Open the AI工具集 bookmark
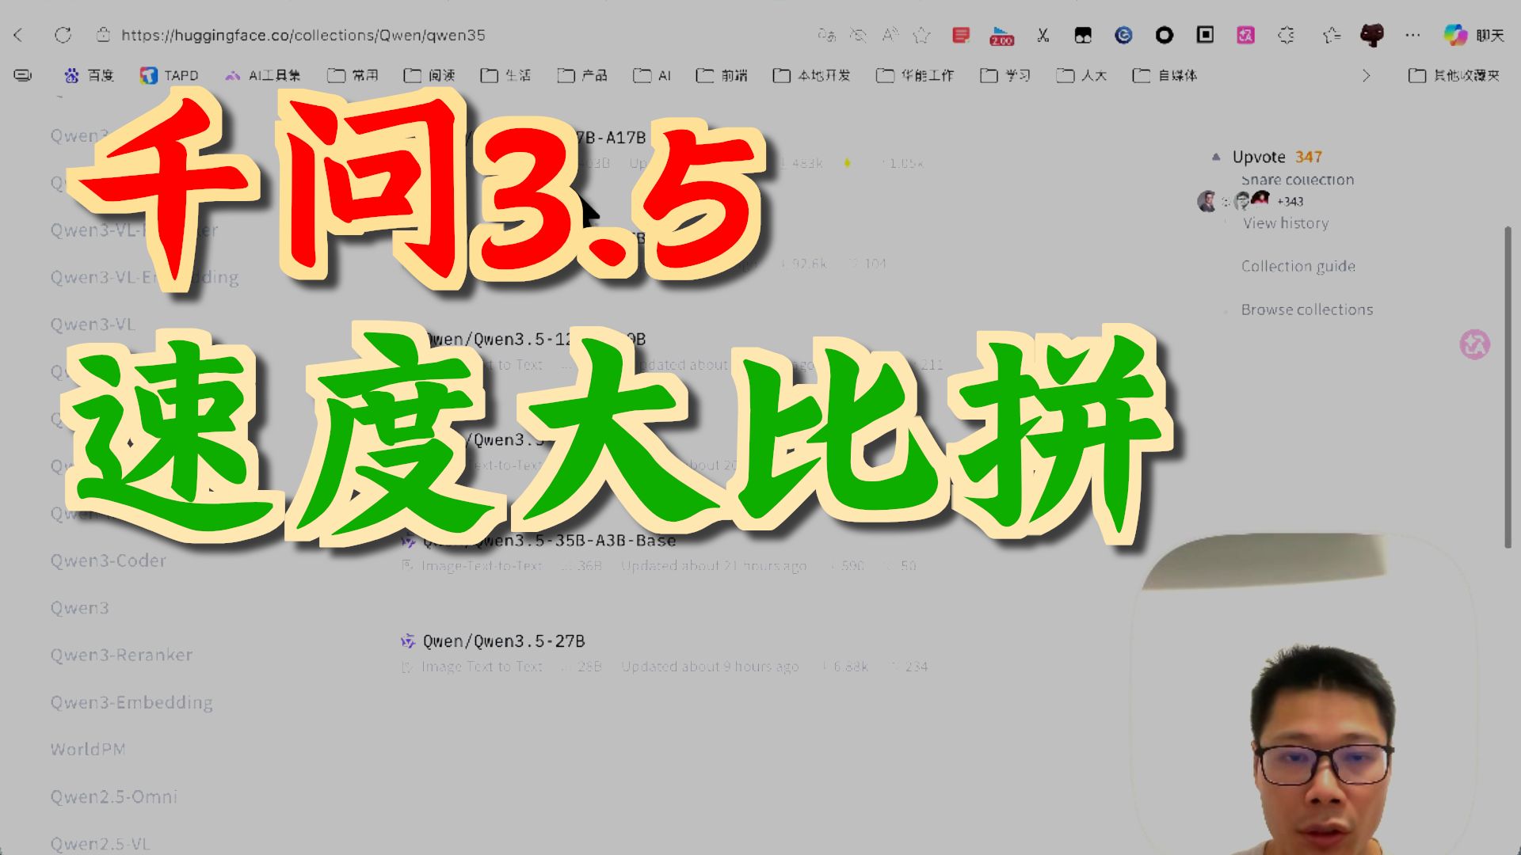This screenshot has height=855, width=1521. tap(263, 75)
